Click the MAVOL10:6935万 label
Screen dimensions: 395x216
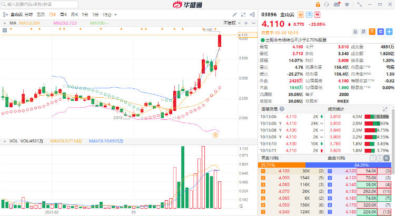(106, 141)
